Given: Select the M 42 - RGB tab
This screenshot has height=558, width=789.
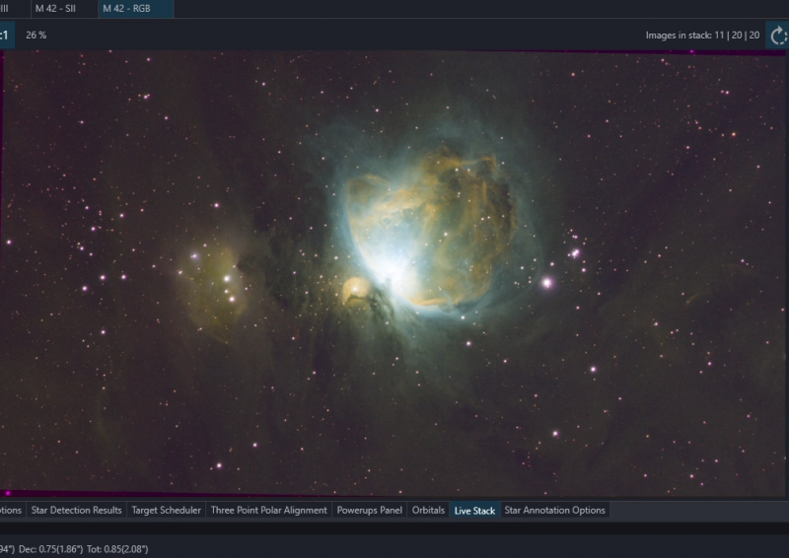Looking at the screenshot, I should [136, 9].
